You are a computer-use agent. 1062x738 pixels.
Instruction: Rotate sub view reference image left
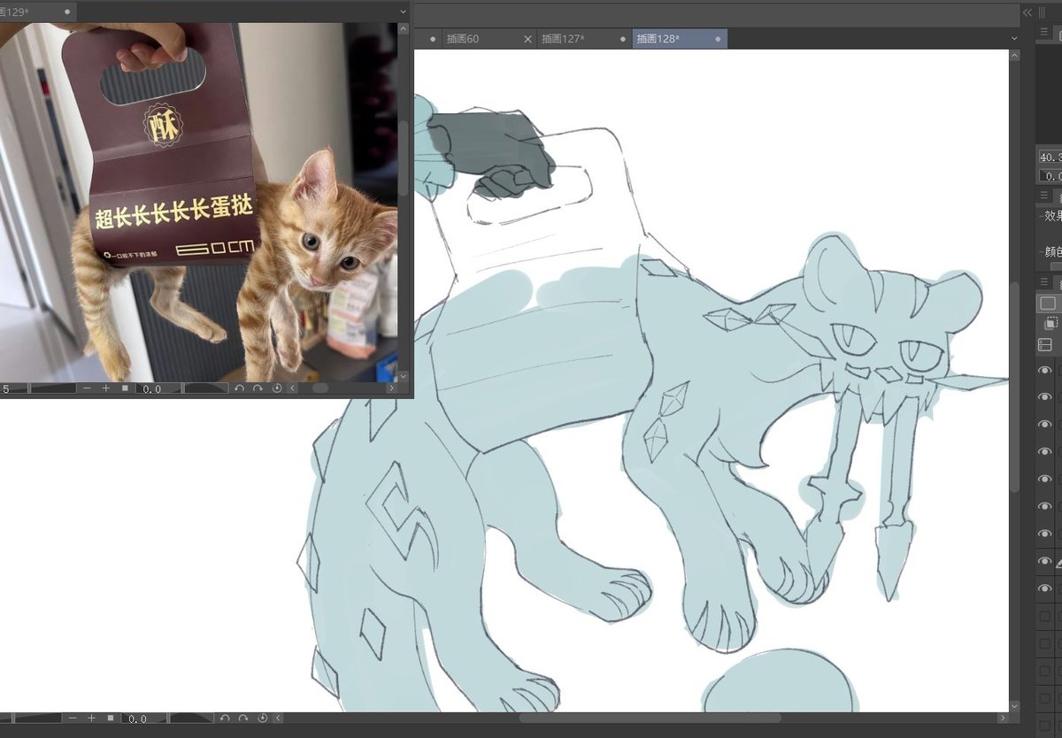coord(239,388)
